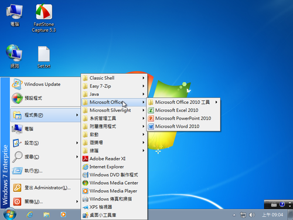The image size is (293, 220).
Task: Launch Microsoft PowerPoint 2010
Action: [x=183, y=119]
